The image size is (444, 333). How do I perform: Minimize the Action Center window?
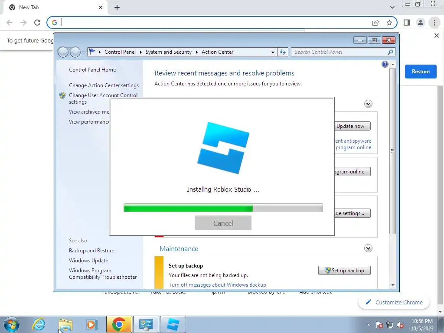360,40
